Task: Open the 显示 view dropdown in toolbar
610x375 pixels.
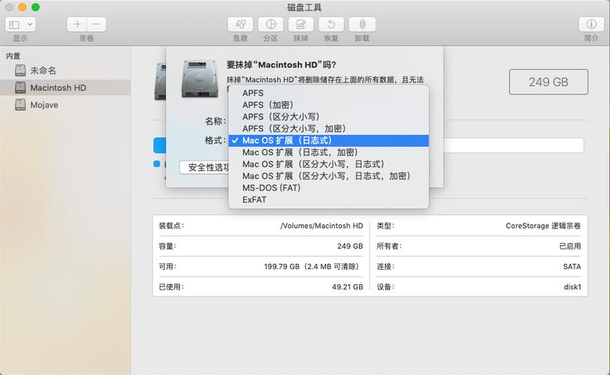Action: pos(20,24)
